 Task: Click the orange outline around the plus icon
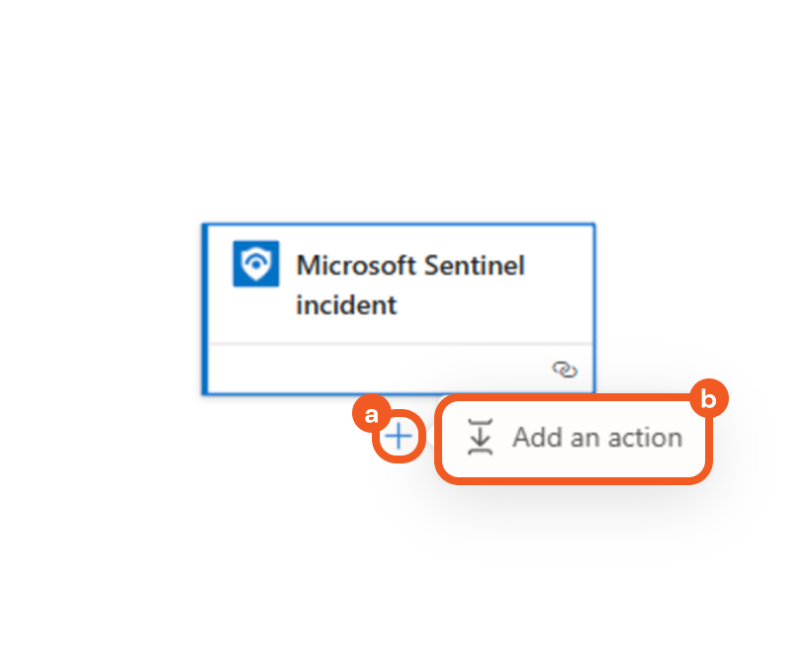399,458
